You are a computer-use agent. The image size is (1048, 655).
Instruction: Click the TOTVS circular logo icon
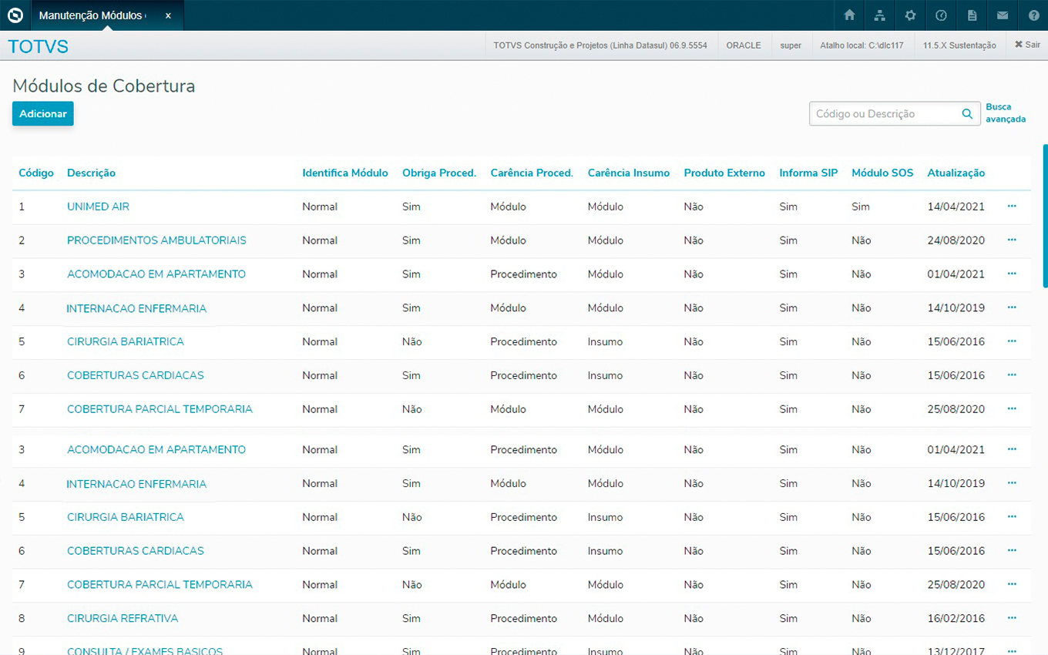[x=15, y=15]
